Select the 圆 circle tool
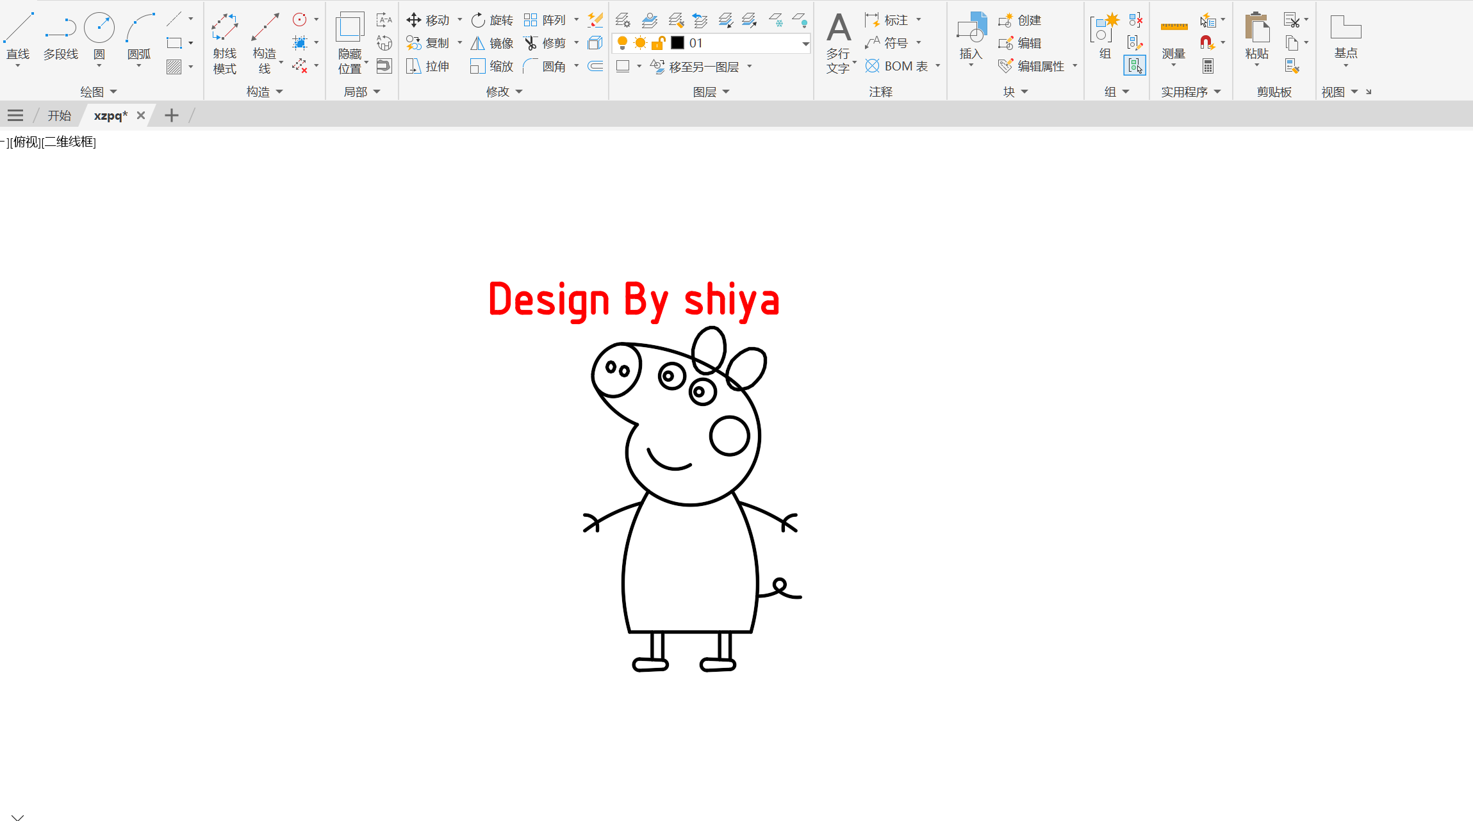 click(x=99, y=37)
